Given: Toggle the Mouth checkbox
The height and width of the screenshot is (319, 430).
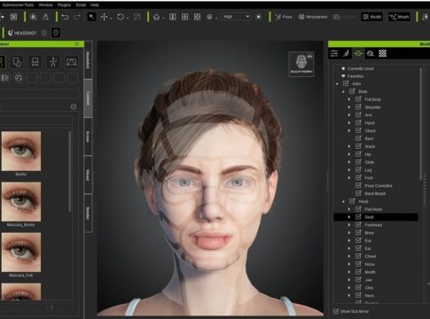Looking at the screenshot, I should pos(358,272).
